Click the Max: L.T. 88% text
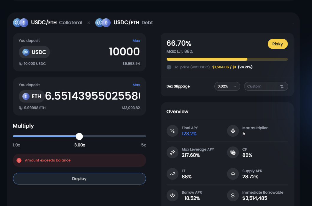This screenshot has width=312, height=206. [x=180, y=51]
